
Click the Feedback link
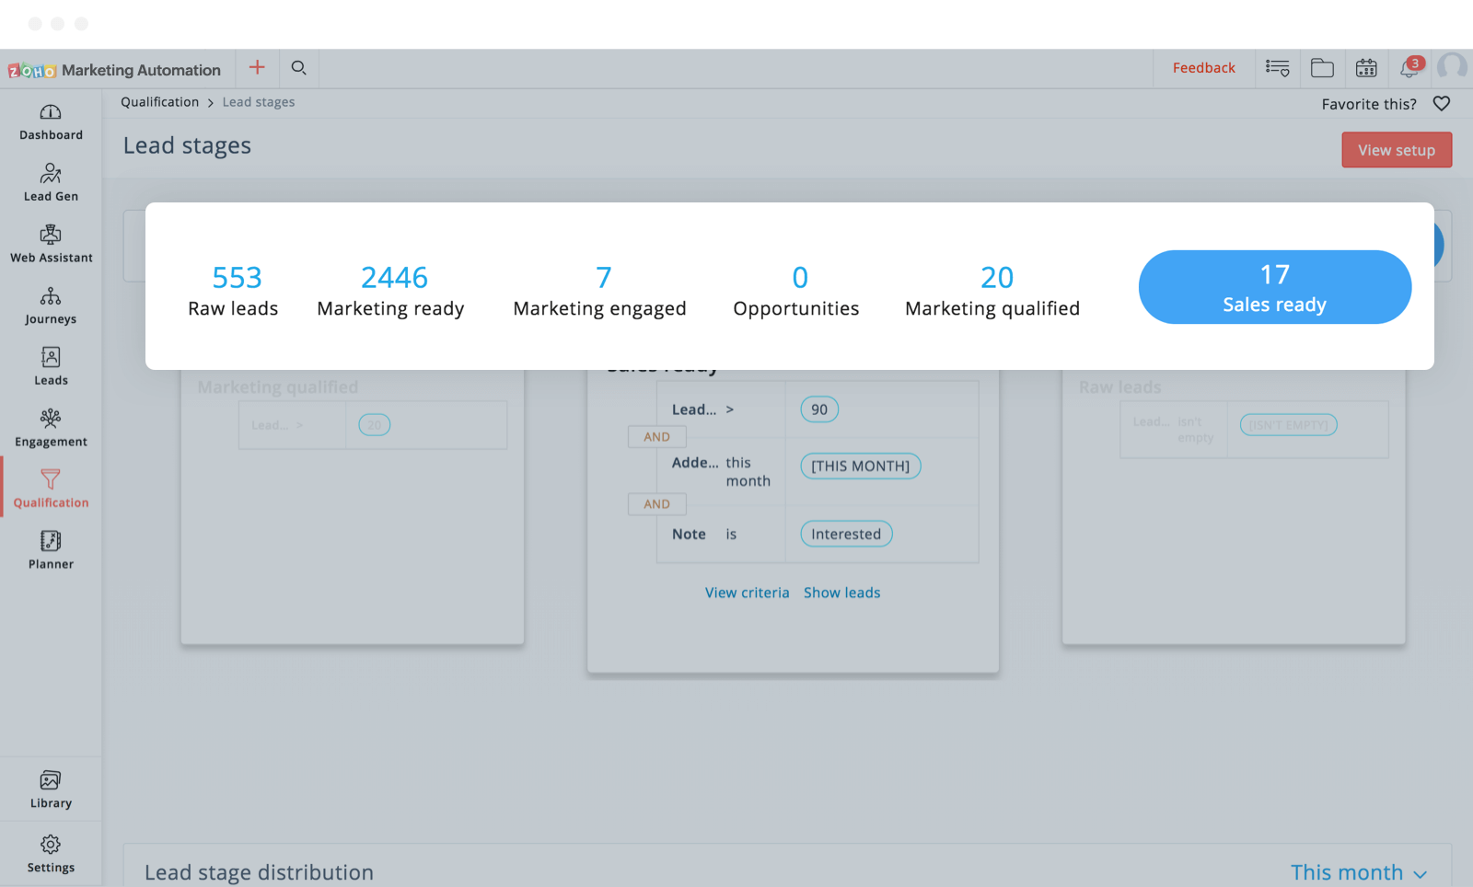pyautogui.click(x=1203, y=68)
